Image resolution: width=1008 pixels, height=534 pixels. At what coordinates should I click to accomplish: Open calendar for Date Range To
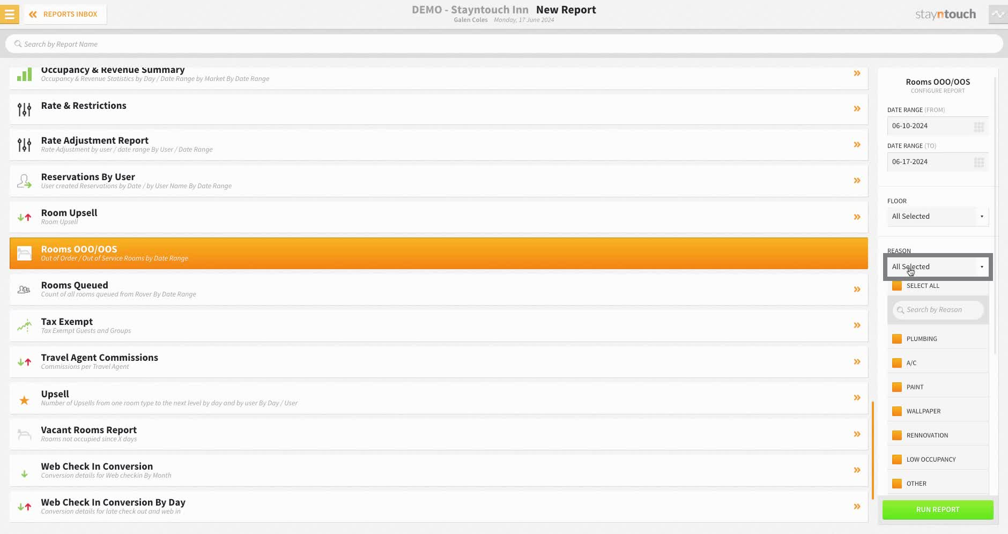click(979, 162)
